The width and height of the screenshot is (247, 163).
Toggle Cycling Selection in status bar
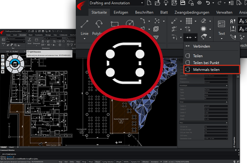(108, 162)
